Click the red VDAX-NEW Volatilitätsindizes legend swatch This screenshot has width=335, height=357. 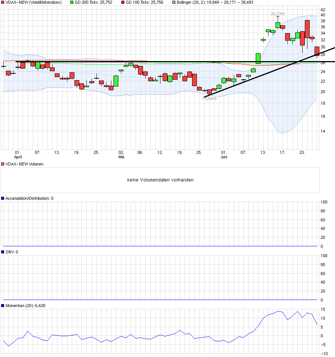(3, 2)
